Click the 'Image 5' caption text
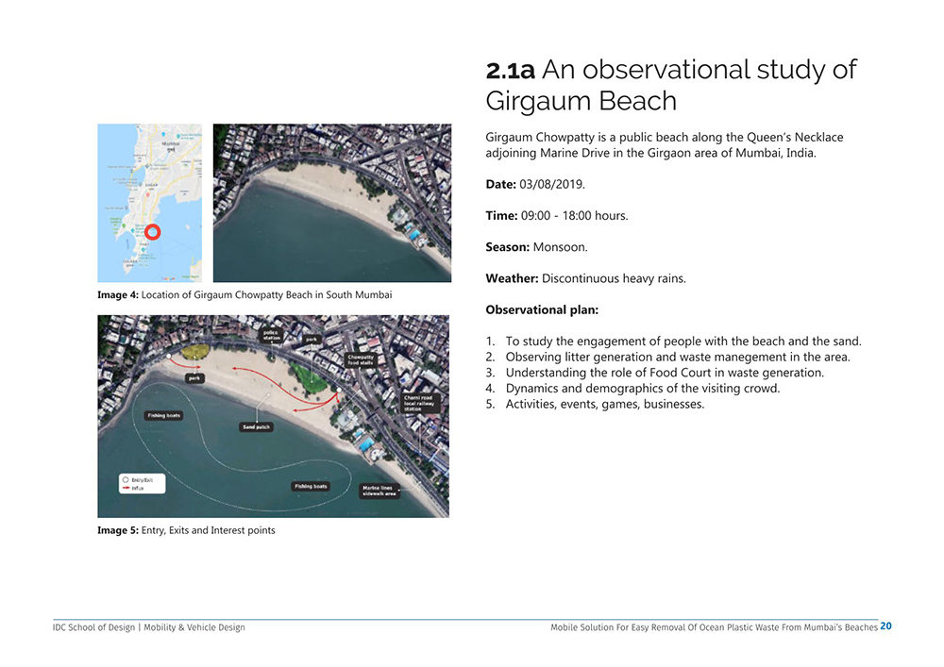The height and width of the screenshot is (667, 944). 186,530
